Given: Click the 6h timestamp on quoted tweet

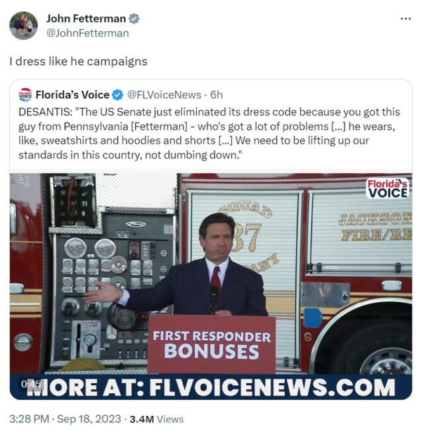Looking at the screenshot, I should pyautogui.click(x=216, y=95).
